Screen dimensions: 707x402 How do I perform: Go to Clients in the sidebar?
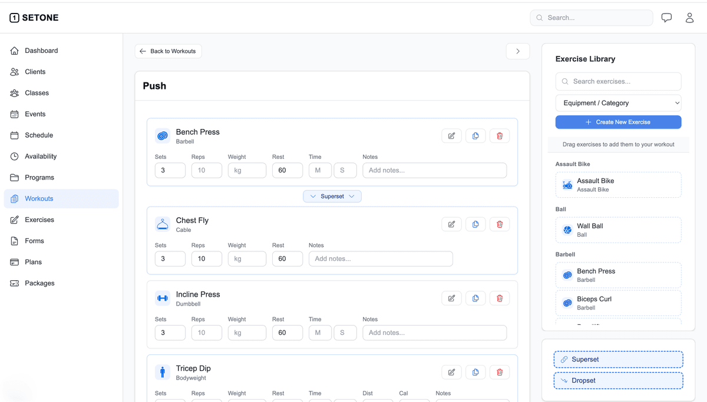[x=61, y=72]
